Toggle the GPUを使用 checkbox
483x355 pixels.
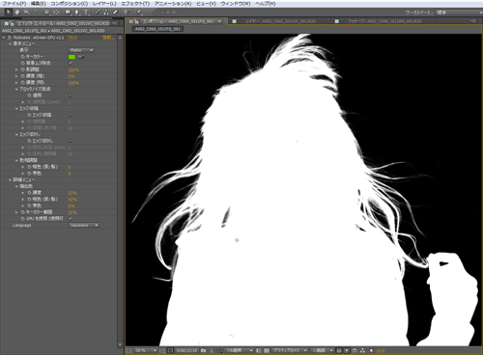point(71,218)
